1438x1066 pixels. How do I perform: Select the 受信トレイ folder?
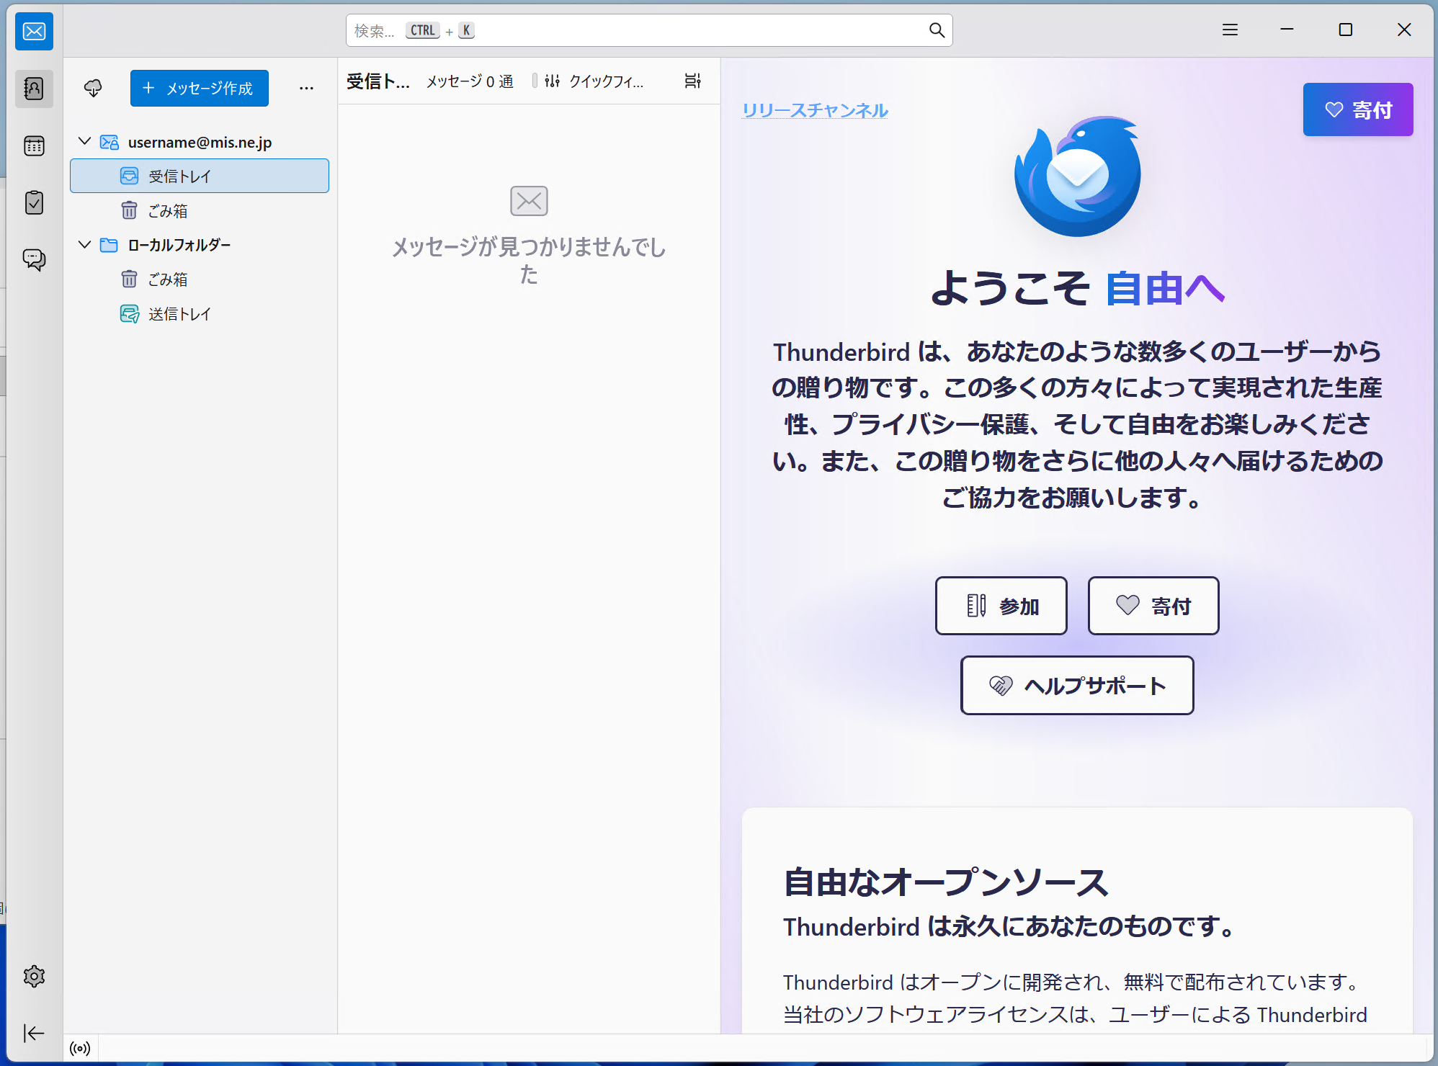coord(179,176)
